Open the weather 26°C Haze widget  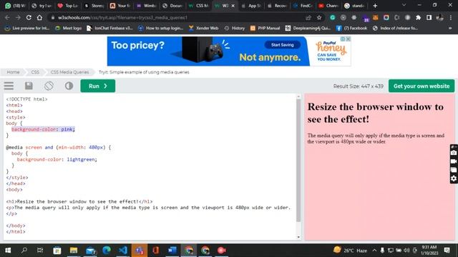tap(350, 251)
